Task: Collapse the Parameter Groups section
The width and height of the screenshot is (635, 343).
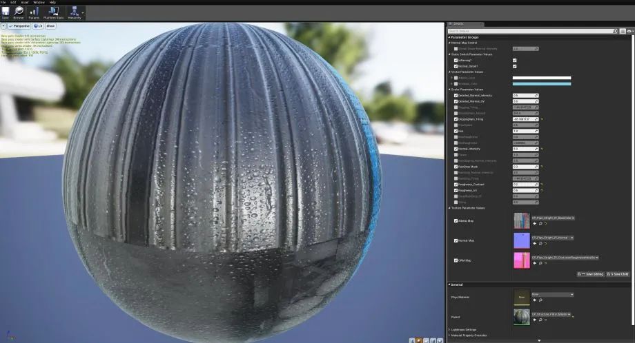Action: (x=449, y=37)
